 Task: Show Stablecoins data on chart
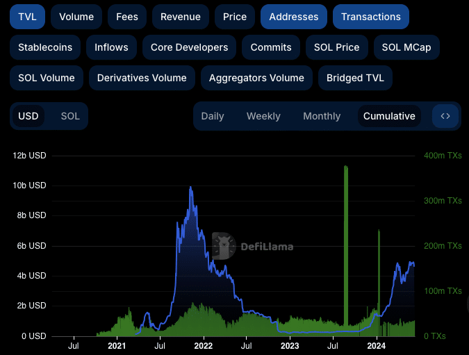pos(45,47)
